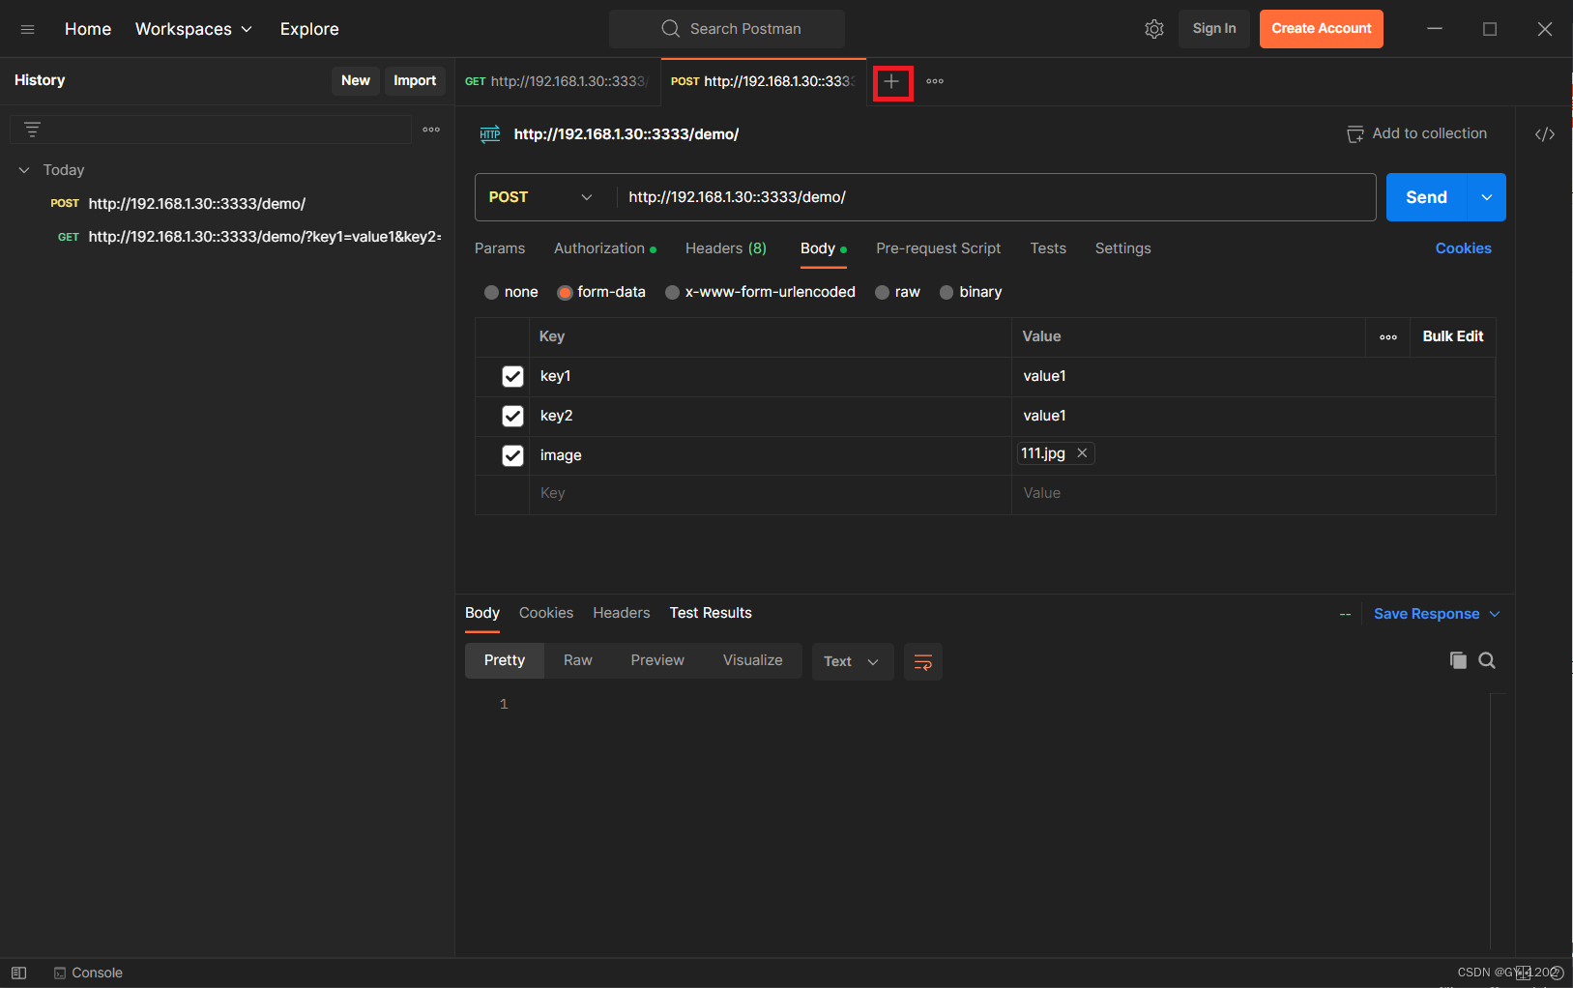1573x988 pixels.
Task: Open the Explore menu item
Action: [309, 29]
